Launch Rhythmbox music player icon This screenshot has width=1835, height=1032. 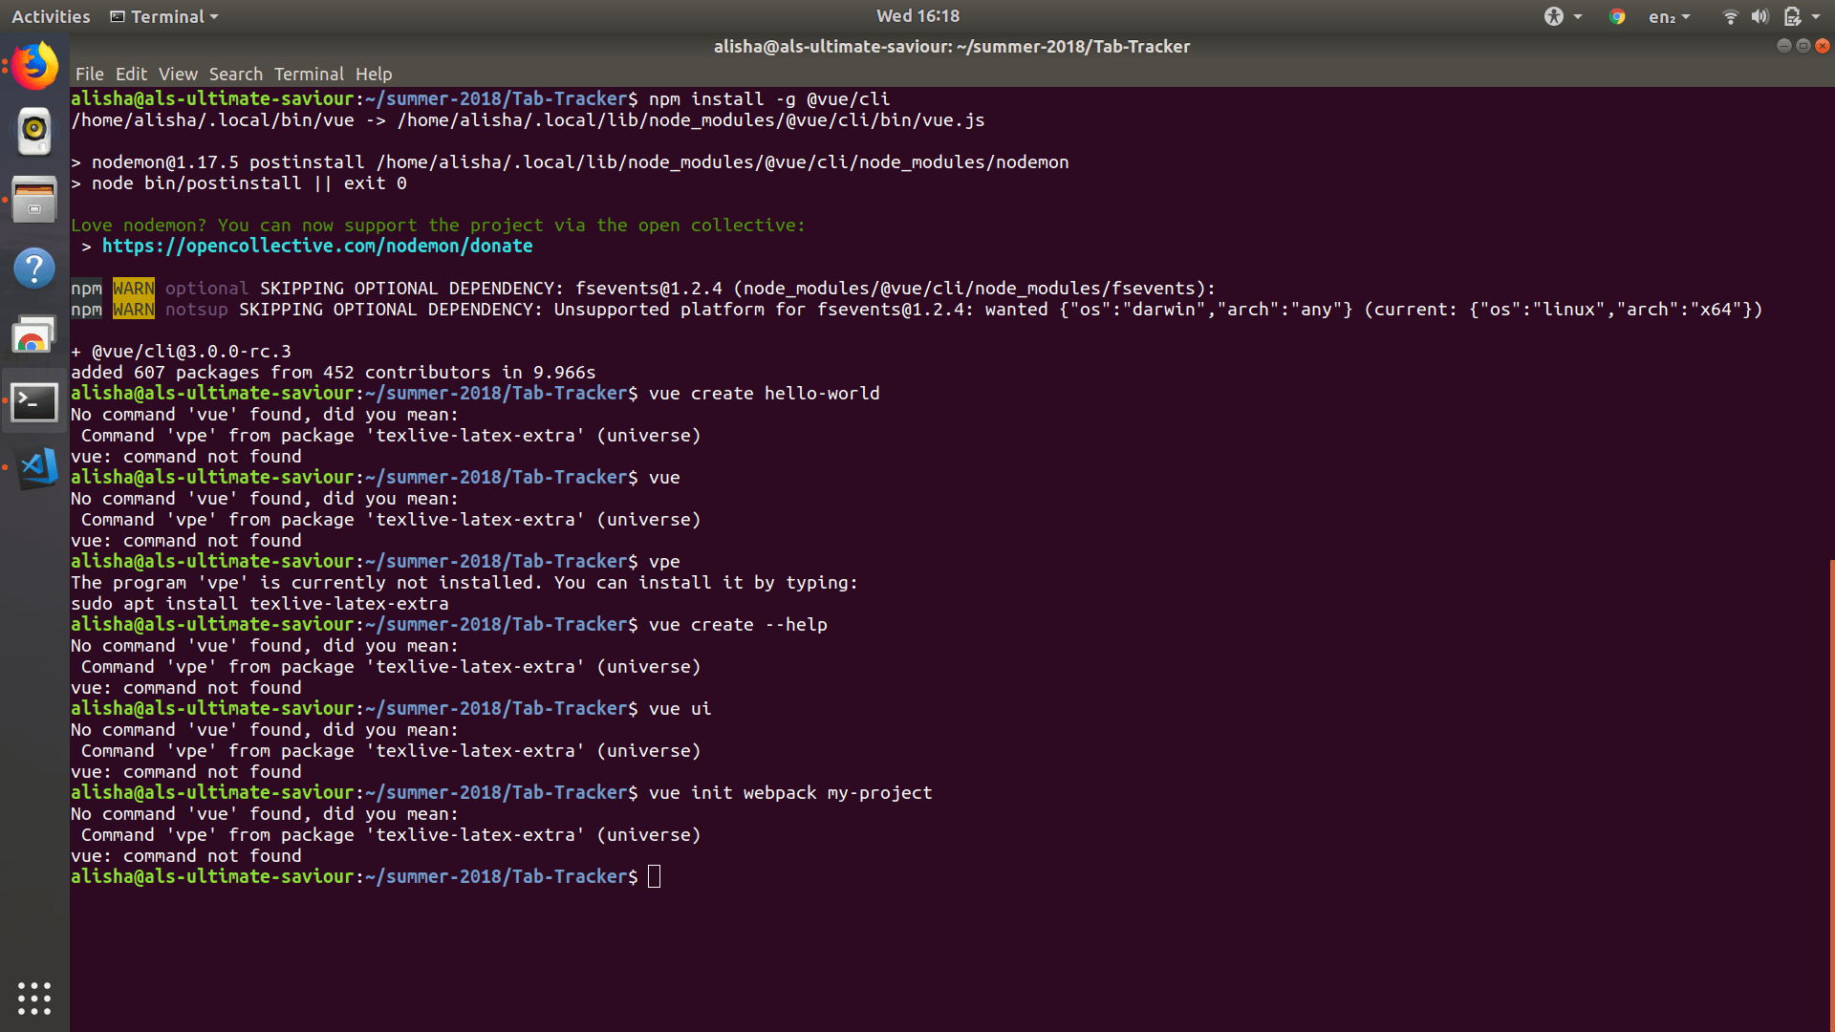coord(35,130)
